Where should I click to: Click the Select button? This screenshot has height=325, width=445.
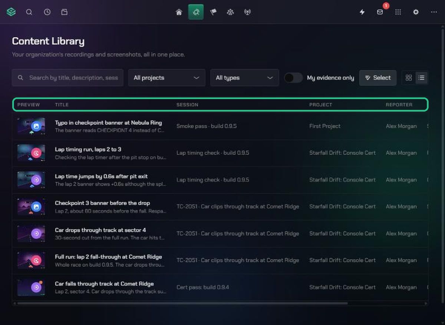(x=378, y=78)
